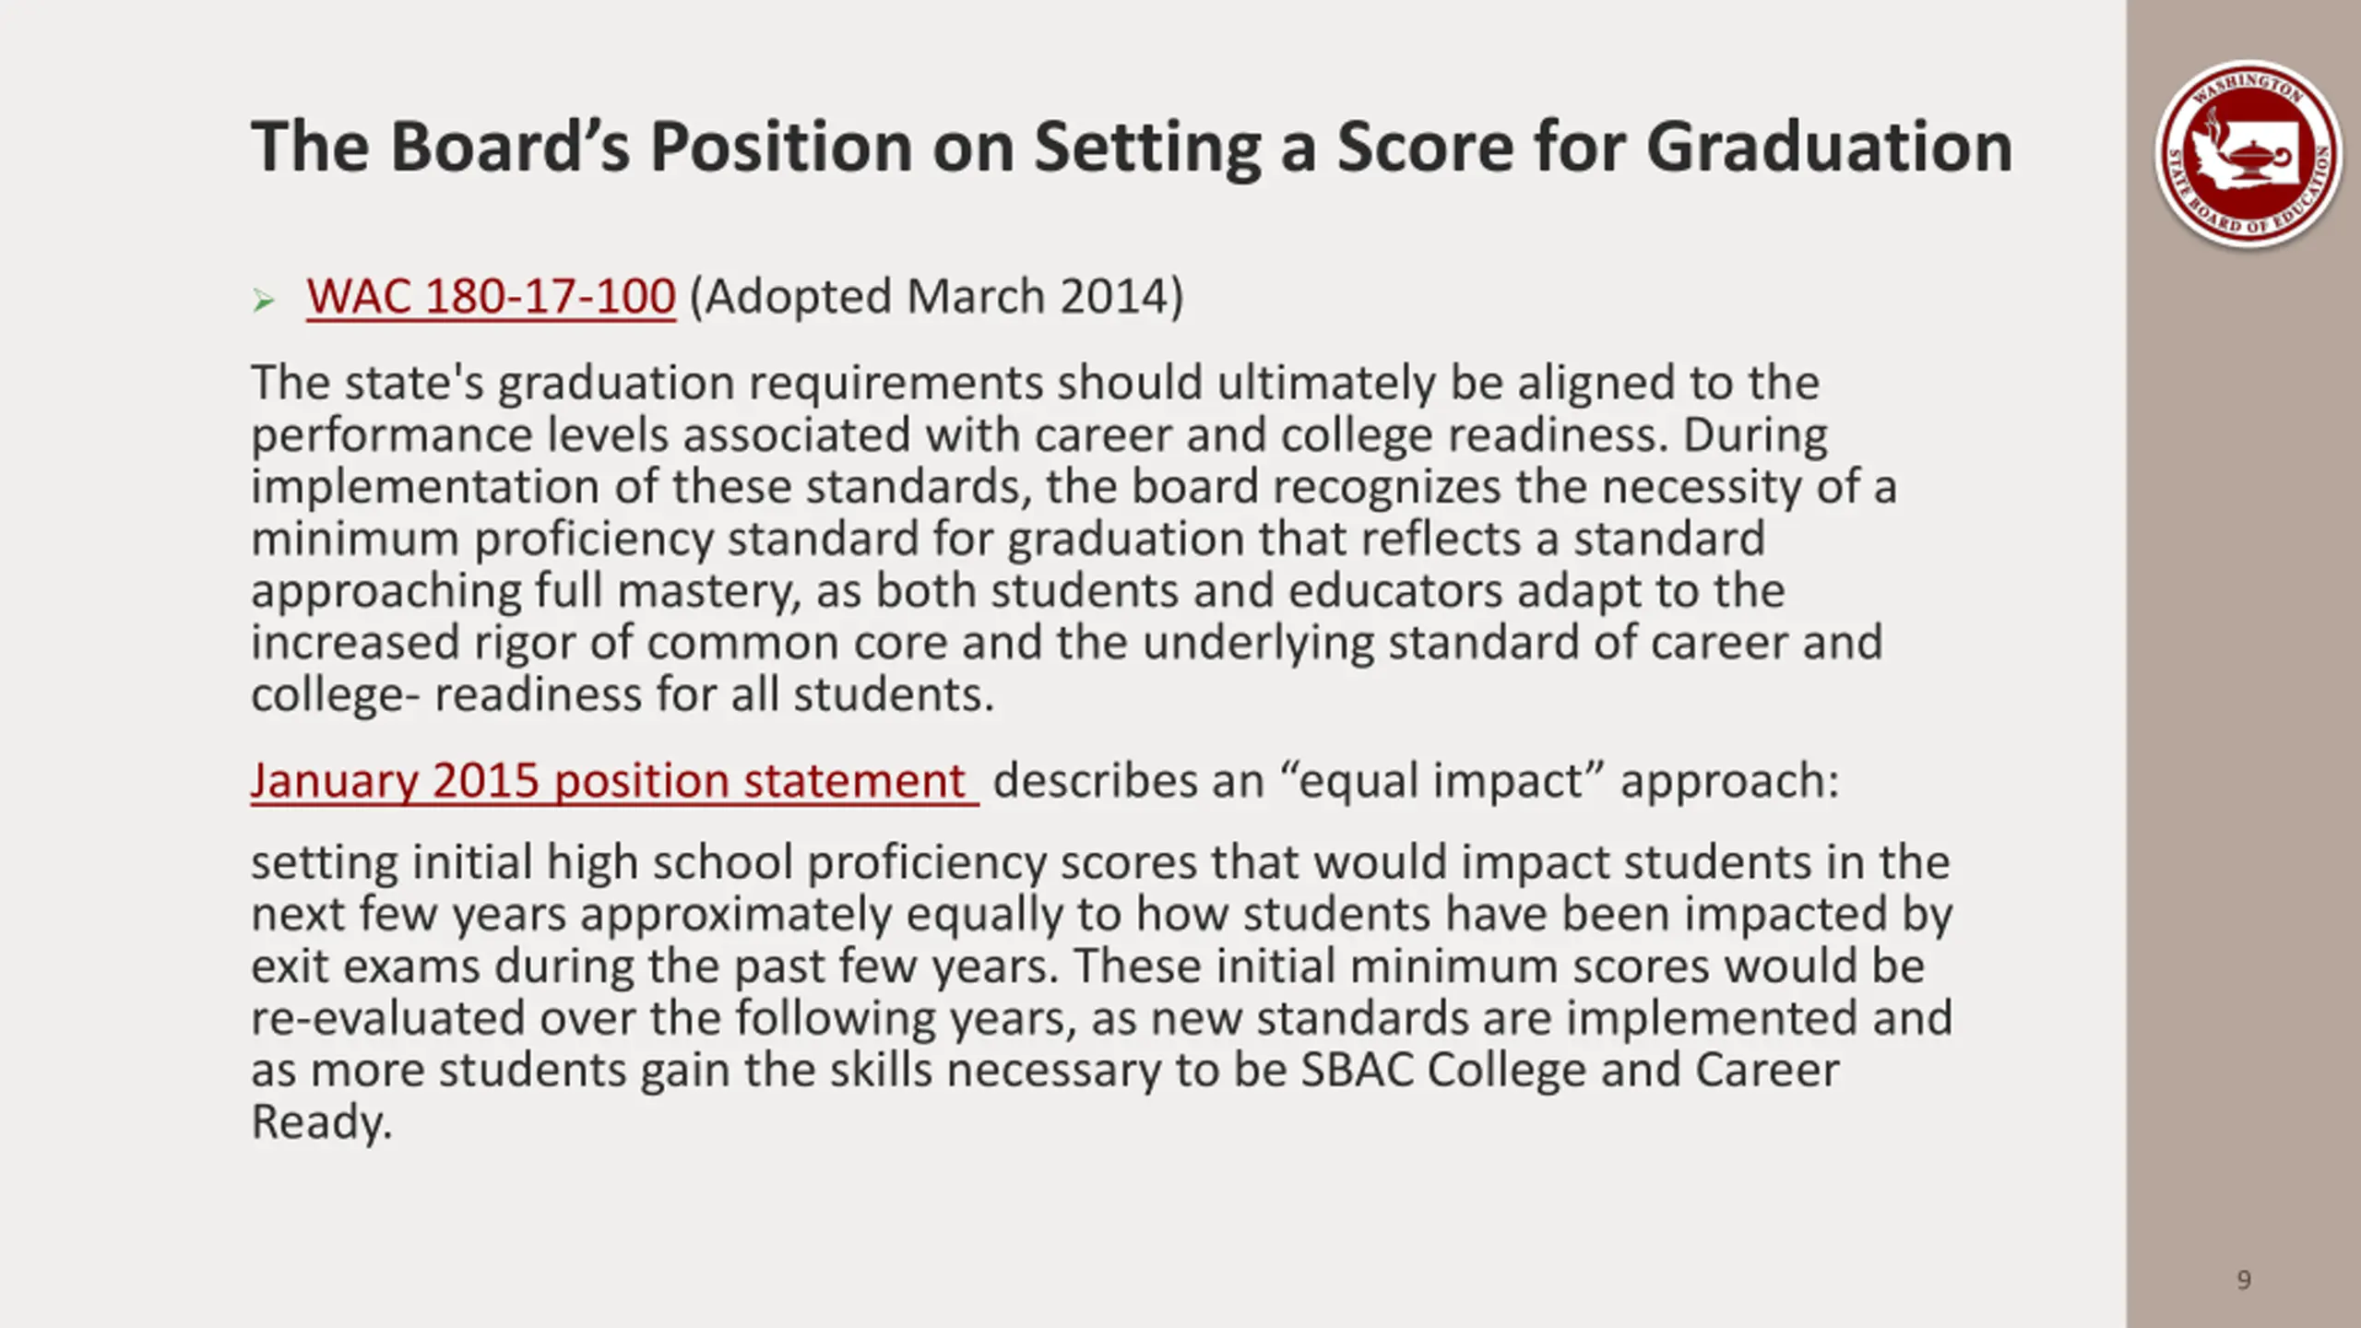Click the words "common core" in the paragraph
The image size is (2361, 1328).
pyautogui.click(x=797, y=643)
